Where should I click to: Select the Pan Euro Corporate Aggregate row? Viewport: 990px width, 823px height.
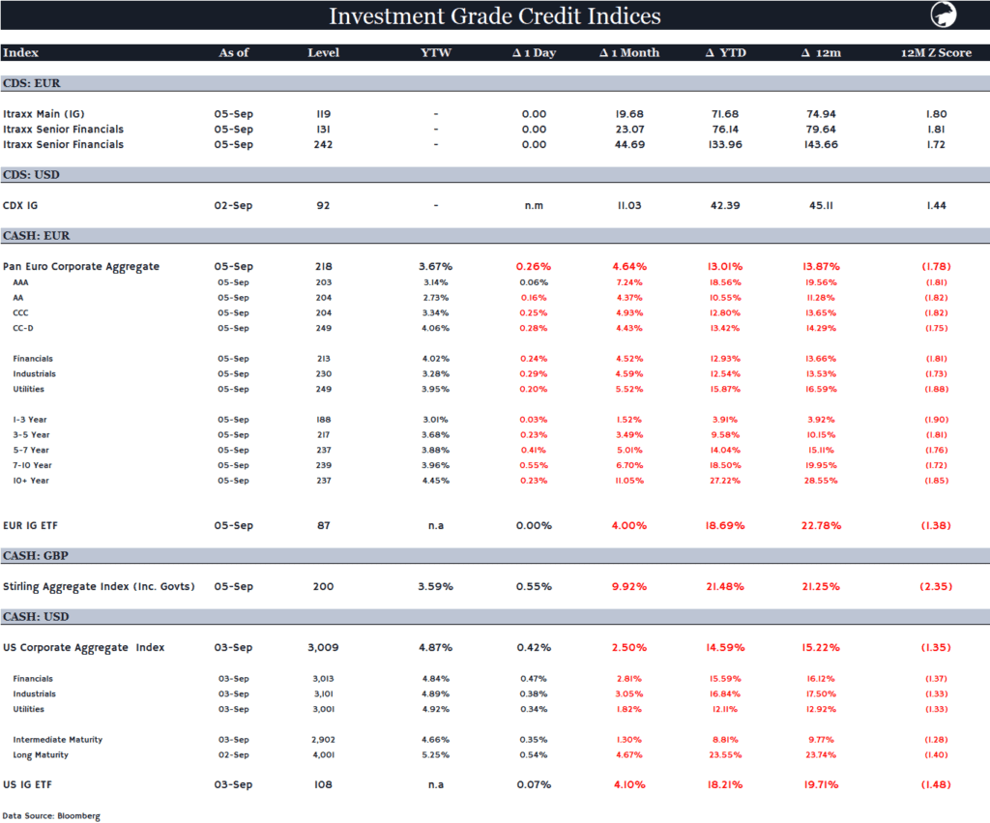click(x=81, y=266)
